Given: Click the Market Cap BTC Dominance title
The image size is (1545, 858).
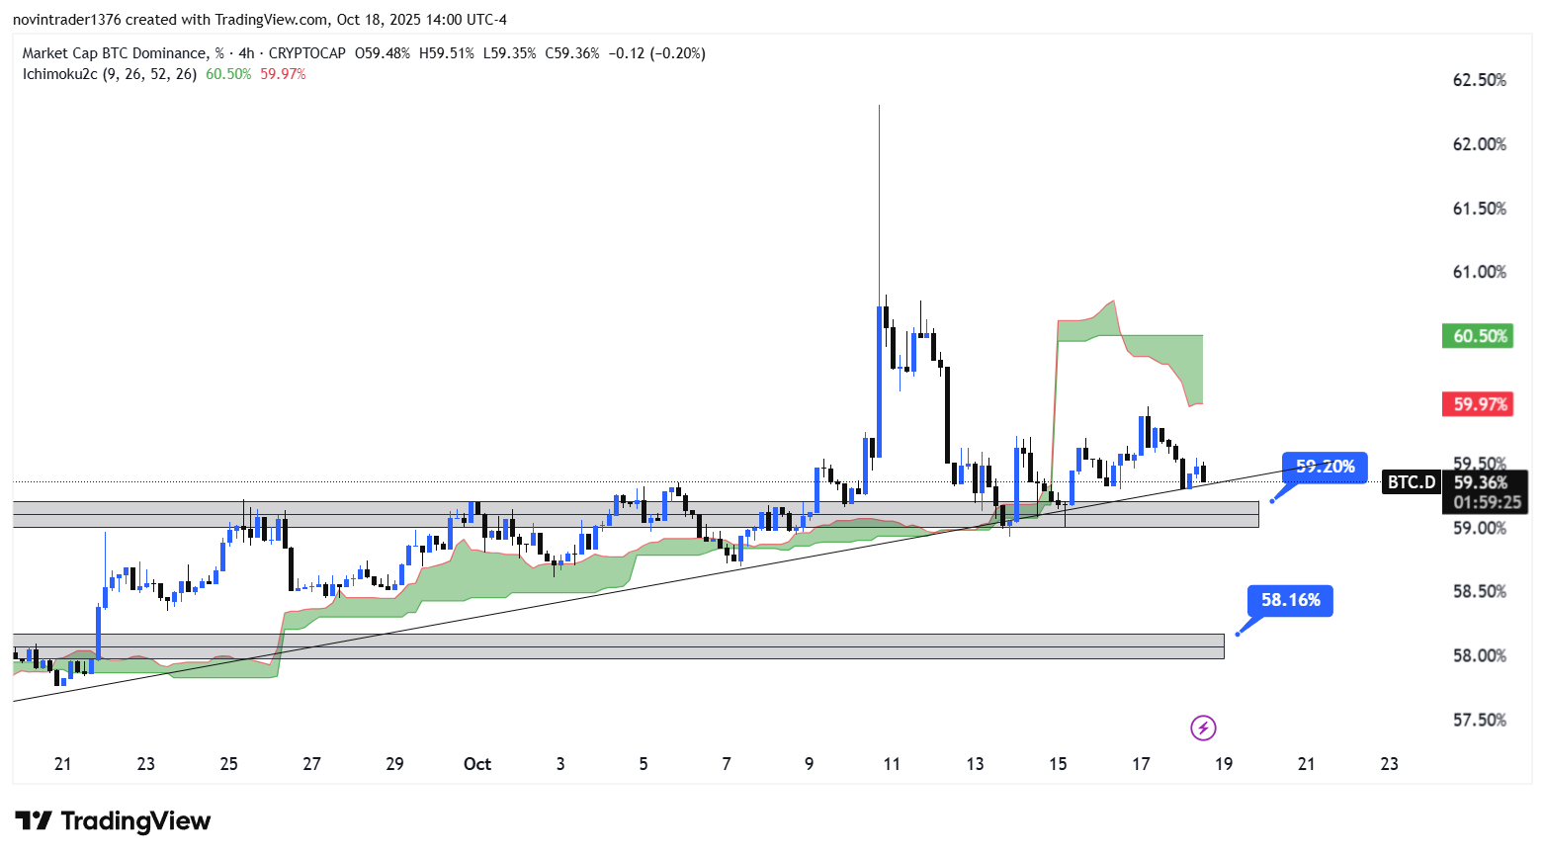Looking at the screenshot, I should pos(115,53).
